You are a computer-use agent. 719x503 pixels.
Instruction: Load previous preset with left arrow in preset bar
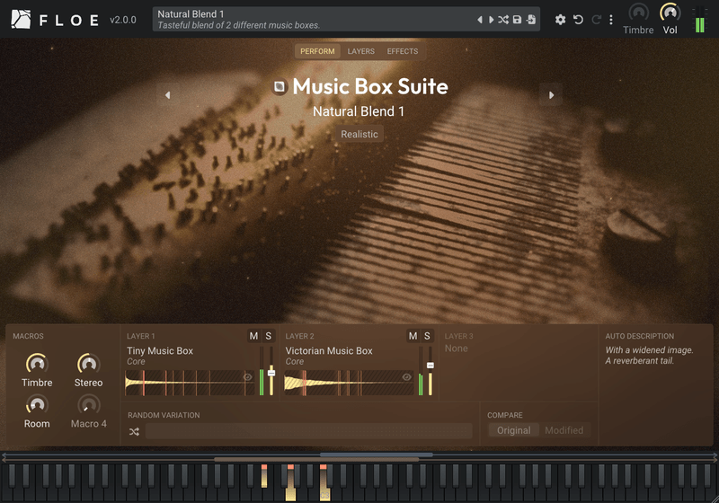tap(480, 20)
